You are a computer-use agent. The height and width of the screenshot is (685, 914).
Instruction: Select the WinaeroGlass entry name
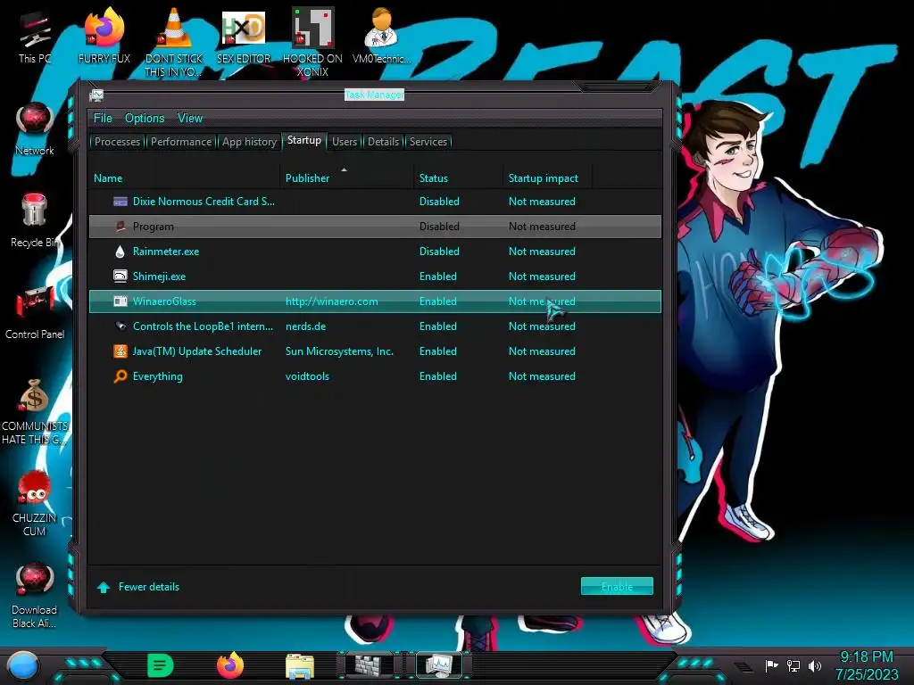[x=164, y=301]
